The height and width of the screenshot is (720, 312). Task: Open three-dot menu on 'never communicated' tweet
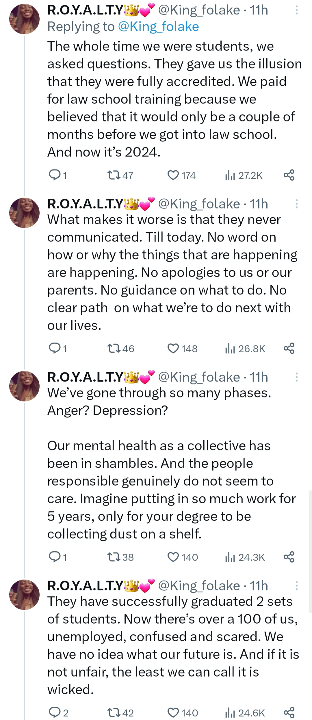tap(296, 204)
